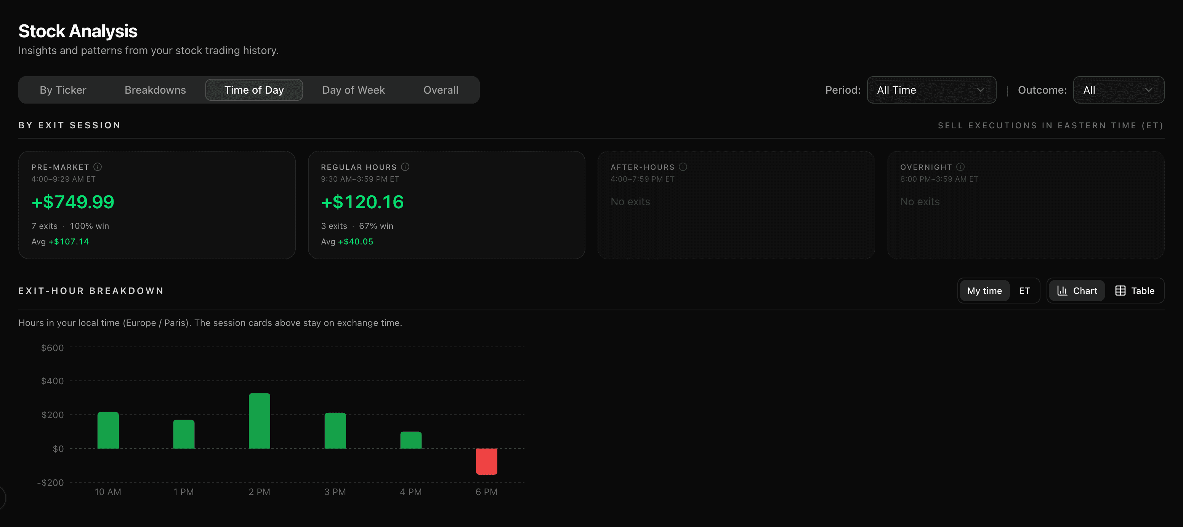Click the Avg +$40.05 value
The image size is (1183, 527).
pyautogui.click(x=356, y=242)
